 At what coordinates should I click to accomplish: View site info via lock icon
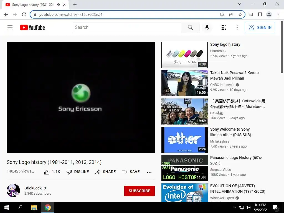tap(35, 14)
